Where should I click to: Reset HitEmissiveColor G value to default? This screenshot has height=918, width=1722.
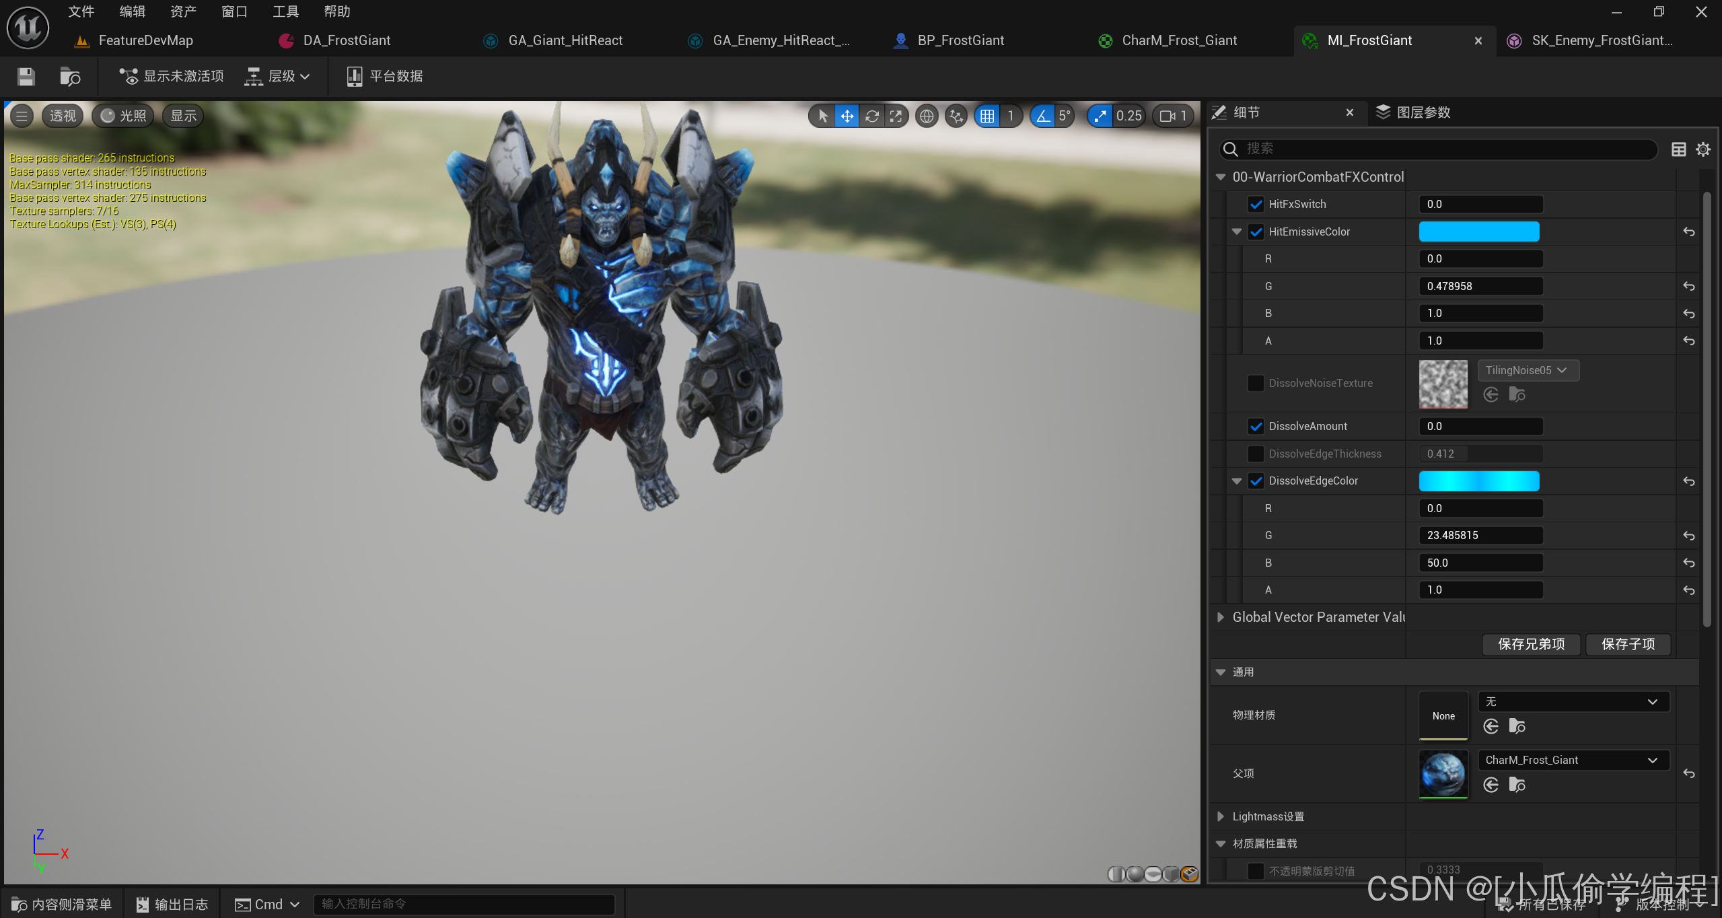coord(1688,286)
